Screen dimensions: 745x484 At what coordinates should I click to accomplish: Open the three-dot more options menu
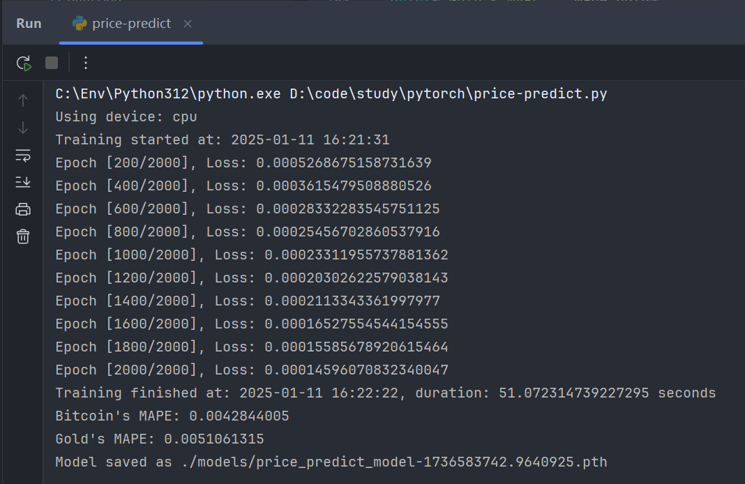(x=86, y=63)
